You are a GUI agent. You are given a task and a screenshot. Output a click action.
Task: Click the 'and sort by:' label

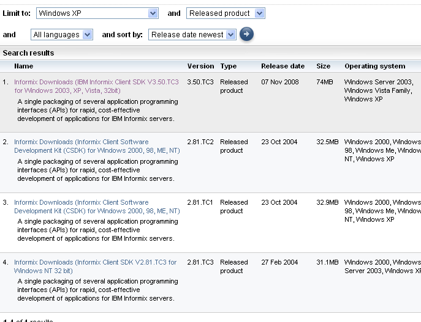point(122,35)
